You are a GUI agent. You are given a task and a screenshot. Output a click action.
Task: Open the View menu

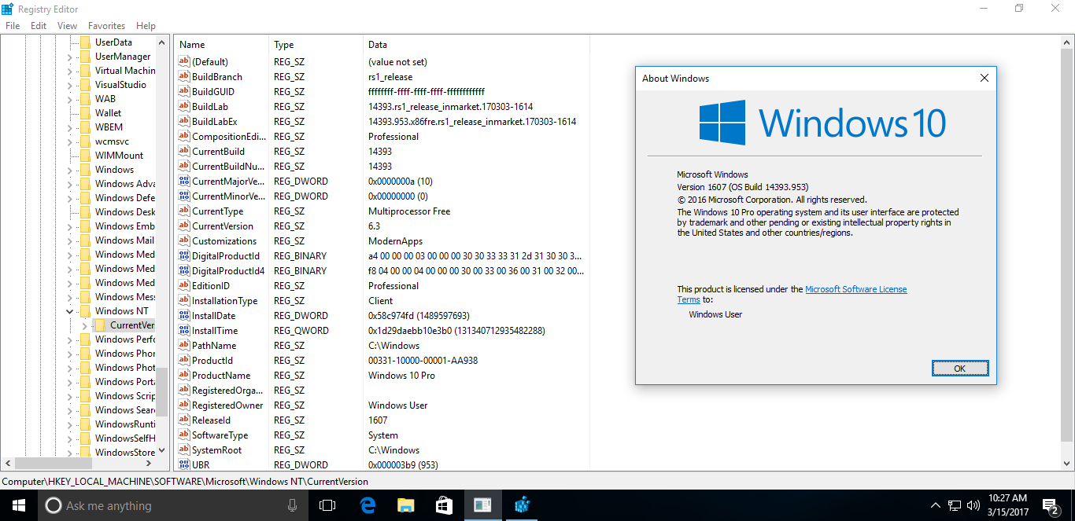point(67,26)
